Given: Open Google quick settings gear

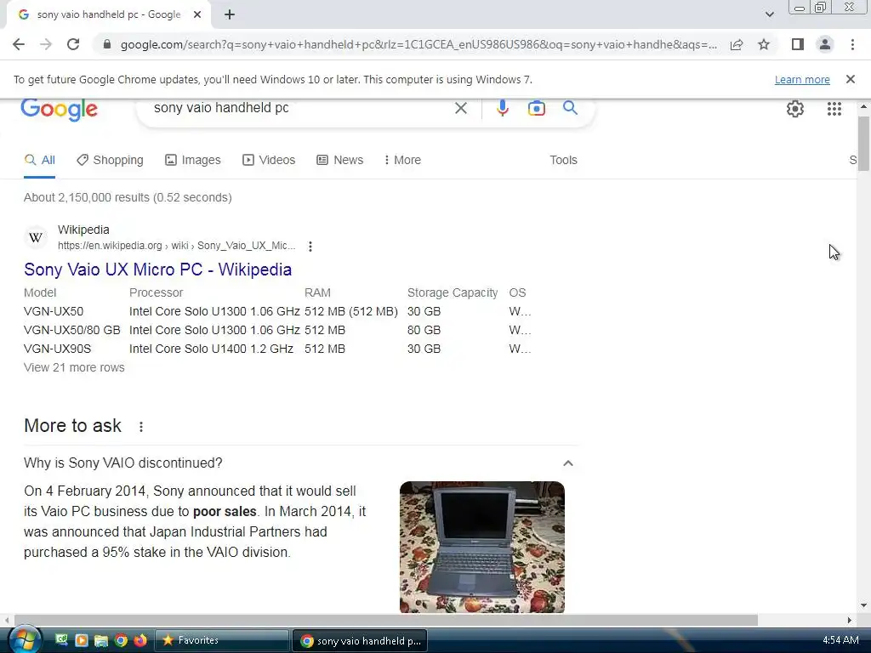Looking at the screenshot, I should click(795, 109).
